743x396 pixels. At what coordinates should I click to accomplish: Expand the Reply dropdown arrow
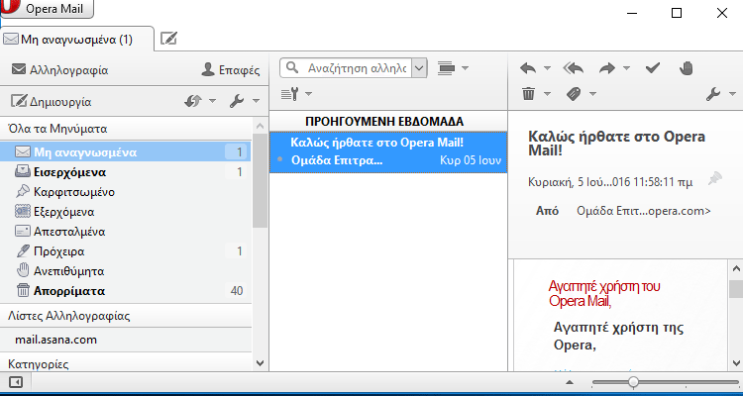(x=547, y=68)
